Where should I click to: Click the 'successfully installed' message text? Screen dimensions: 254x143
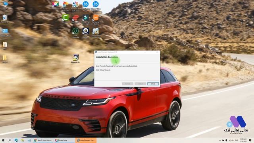pyautogui.click(x=116, y=66)
